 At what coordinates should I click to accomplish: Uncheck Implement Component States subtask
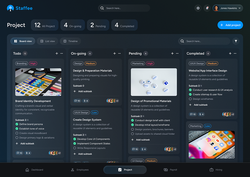[x=74, y=144]
